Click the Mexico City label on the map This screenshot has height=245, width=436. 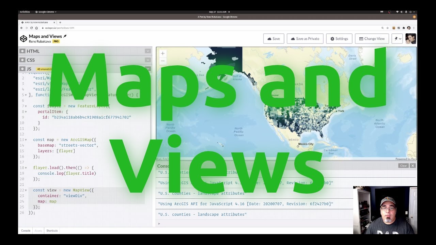[306, 144]
